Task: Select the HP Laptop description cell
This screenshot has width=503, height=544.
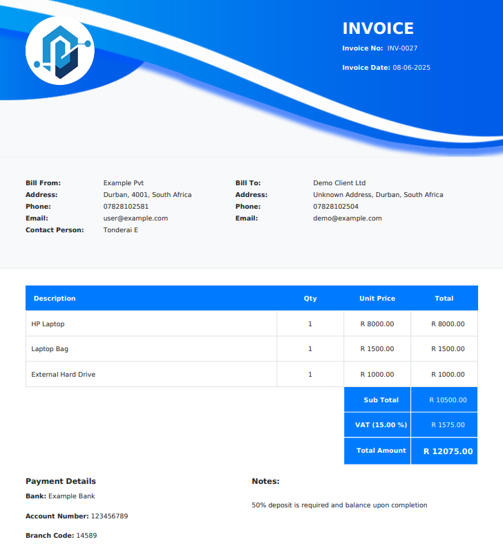Action: (x=151, y=323)
